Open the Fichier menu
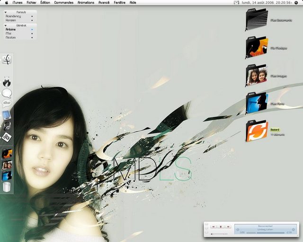 (x=32, y=2)
